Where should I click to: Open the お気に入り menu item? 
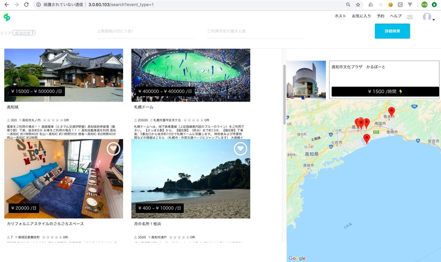361,16
